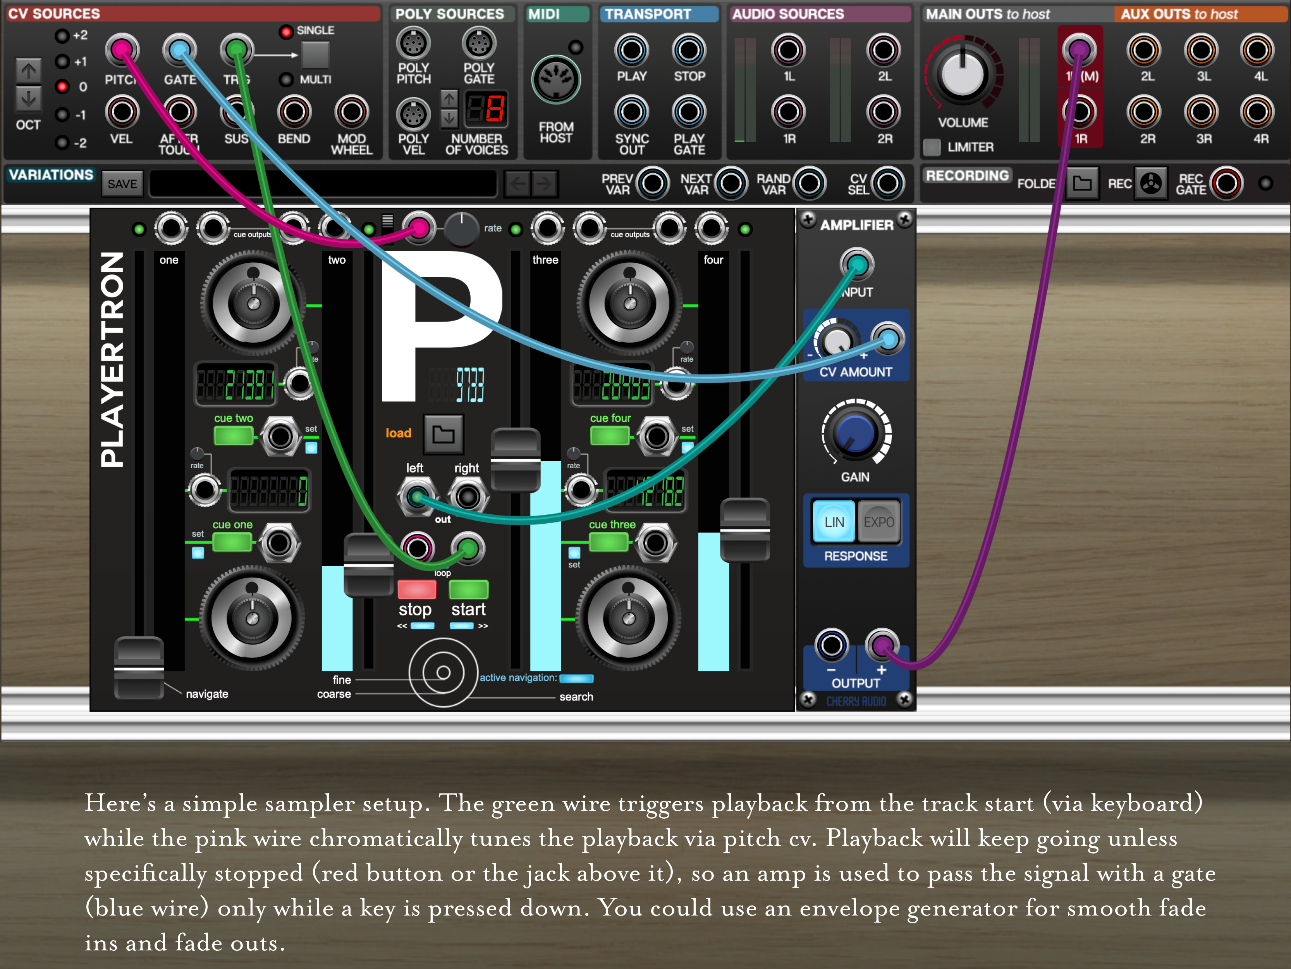
Task: Click the REC reel icon button
Action: pos(1150,183)
